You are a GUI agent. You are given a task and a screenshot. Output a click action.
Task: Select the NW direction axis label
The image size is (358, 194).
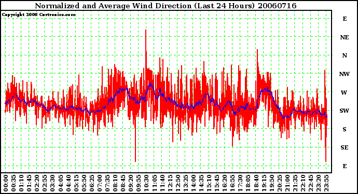[x=345, y=74]
